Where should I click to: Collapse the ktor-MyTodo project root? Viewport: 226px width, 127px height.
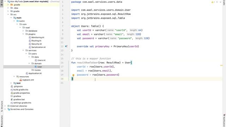[5, 1]
